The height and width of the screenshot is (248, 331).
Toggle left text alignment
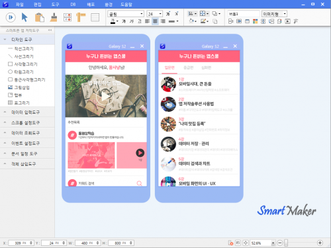click(147, 21)
